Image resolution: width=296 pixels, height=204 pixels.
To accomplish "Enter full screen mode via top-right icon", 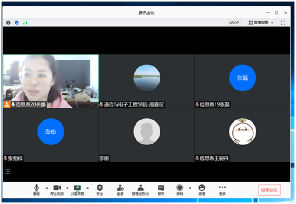I will pyautogui.click(x=283, y=23).
